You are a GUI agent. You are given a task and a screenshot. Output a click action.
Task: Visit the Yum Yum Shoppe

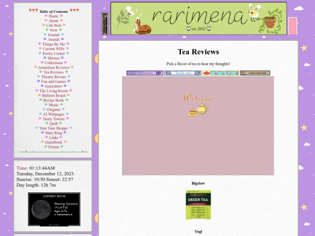(54, 128)
